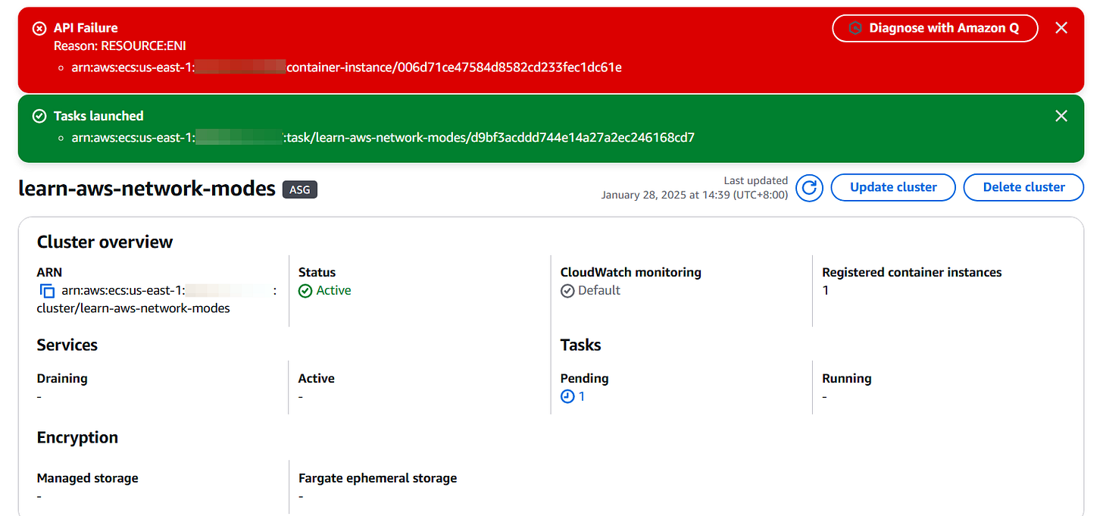Click the Draining services label
The width and height of the screenshot is (1103, 516).
pos(62,378)
